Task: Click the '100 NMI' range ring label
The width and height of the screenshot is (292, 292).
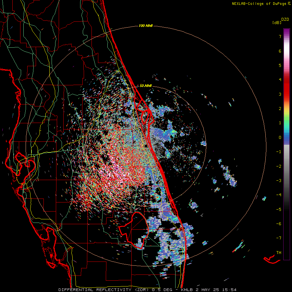Action: coord(146,26)
